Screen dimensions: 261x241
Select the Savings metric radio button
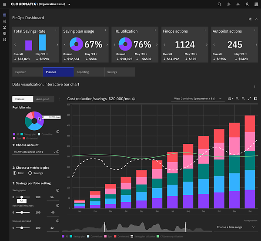tap(30, 173)
